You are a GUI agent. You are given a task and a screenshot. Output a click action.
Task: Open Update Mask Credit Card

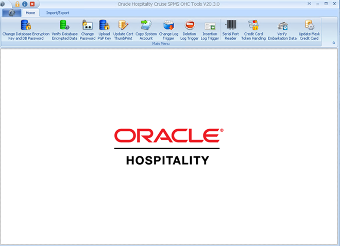coord(309,30)
